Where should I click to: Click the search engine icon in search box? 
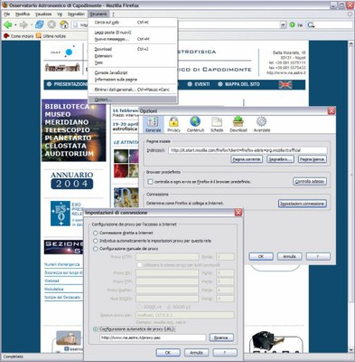click(x=312, y=25)
